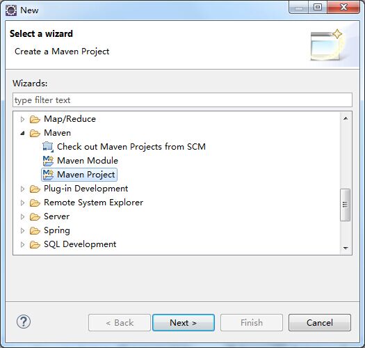Click the Maven Module icon
Screen dimensions: 365x348
pos(48,161)
